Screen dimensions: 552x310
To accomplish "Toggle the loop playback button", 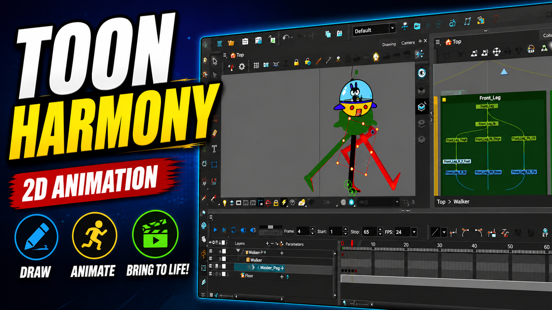I will click(234, 230).
